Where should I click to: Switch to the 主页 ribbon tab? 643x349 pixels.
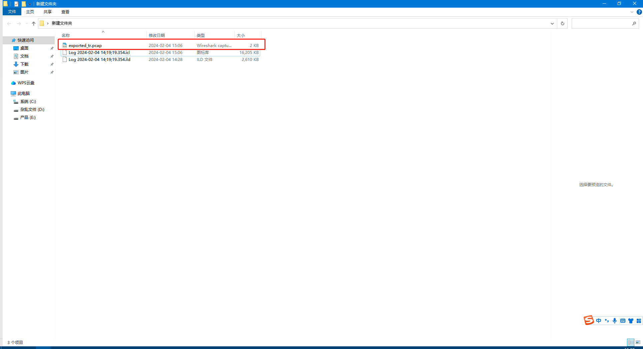30,12
